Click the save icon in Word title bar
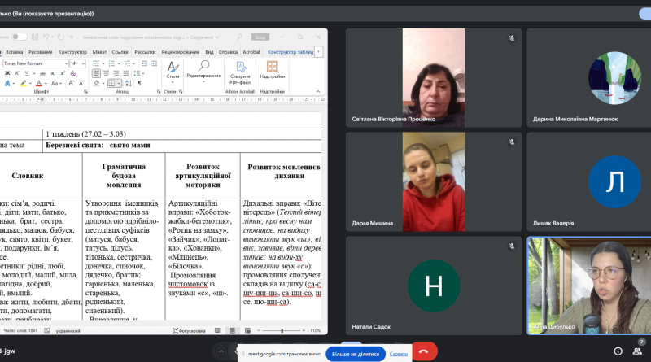 (35, 37)
